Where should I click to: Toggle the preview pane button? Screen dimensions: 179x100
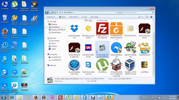tap(147, 17)
